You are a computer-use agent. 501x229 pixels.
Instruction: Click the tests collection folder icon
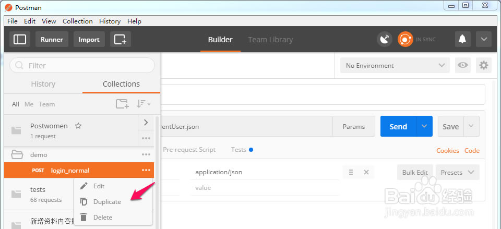pyautogui.click(x=16, y=194)
